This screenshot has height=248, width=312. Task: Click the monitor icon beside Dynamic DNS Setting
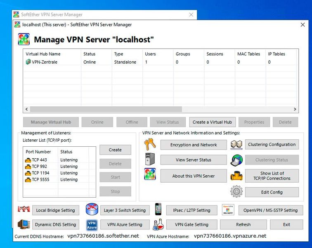pyautogui.click(x=24, y=224)
